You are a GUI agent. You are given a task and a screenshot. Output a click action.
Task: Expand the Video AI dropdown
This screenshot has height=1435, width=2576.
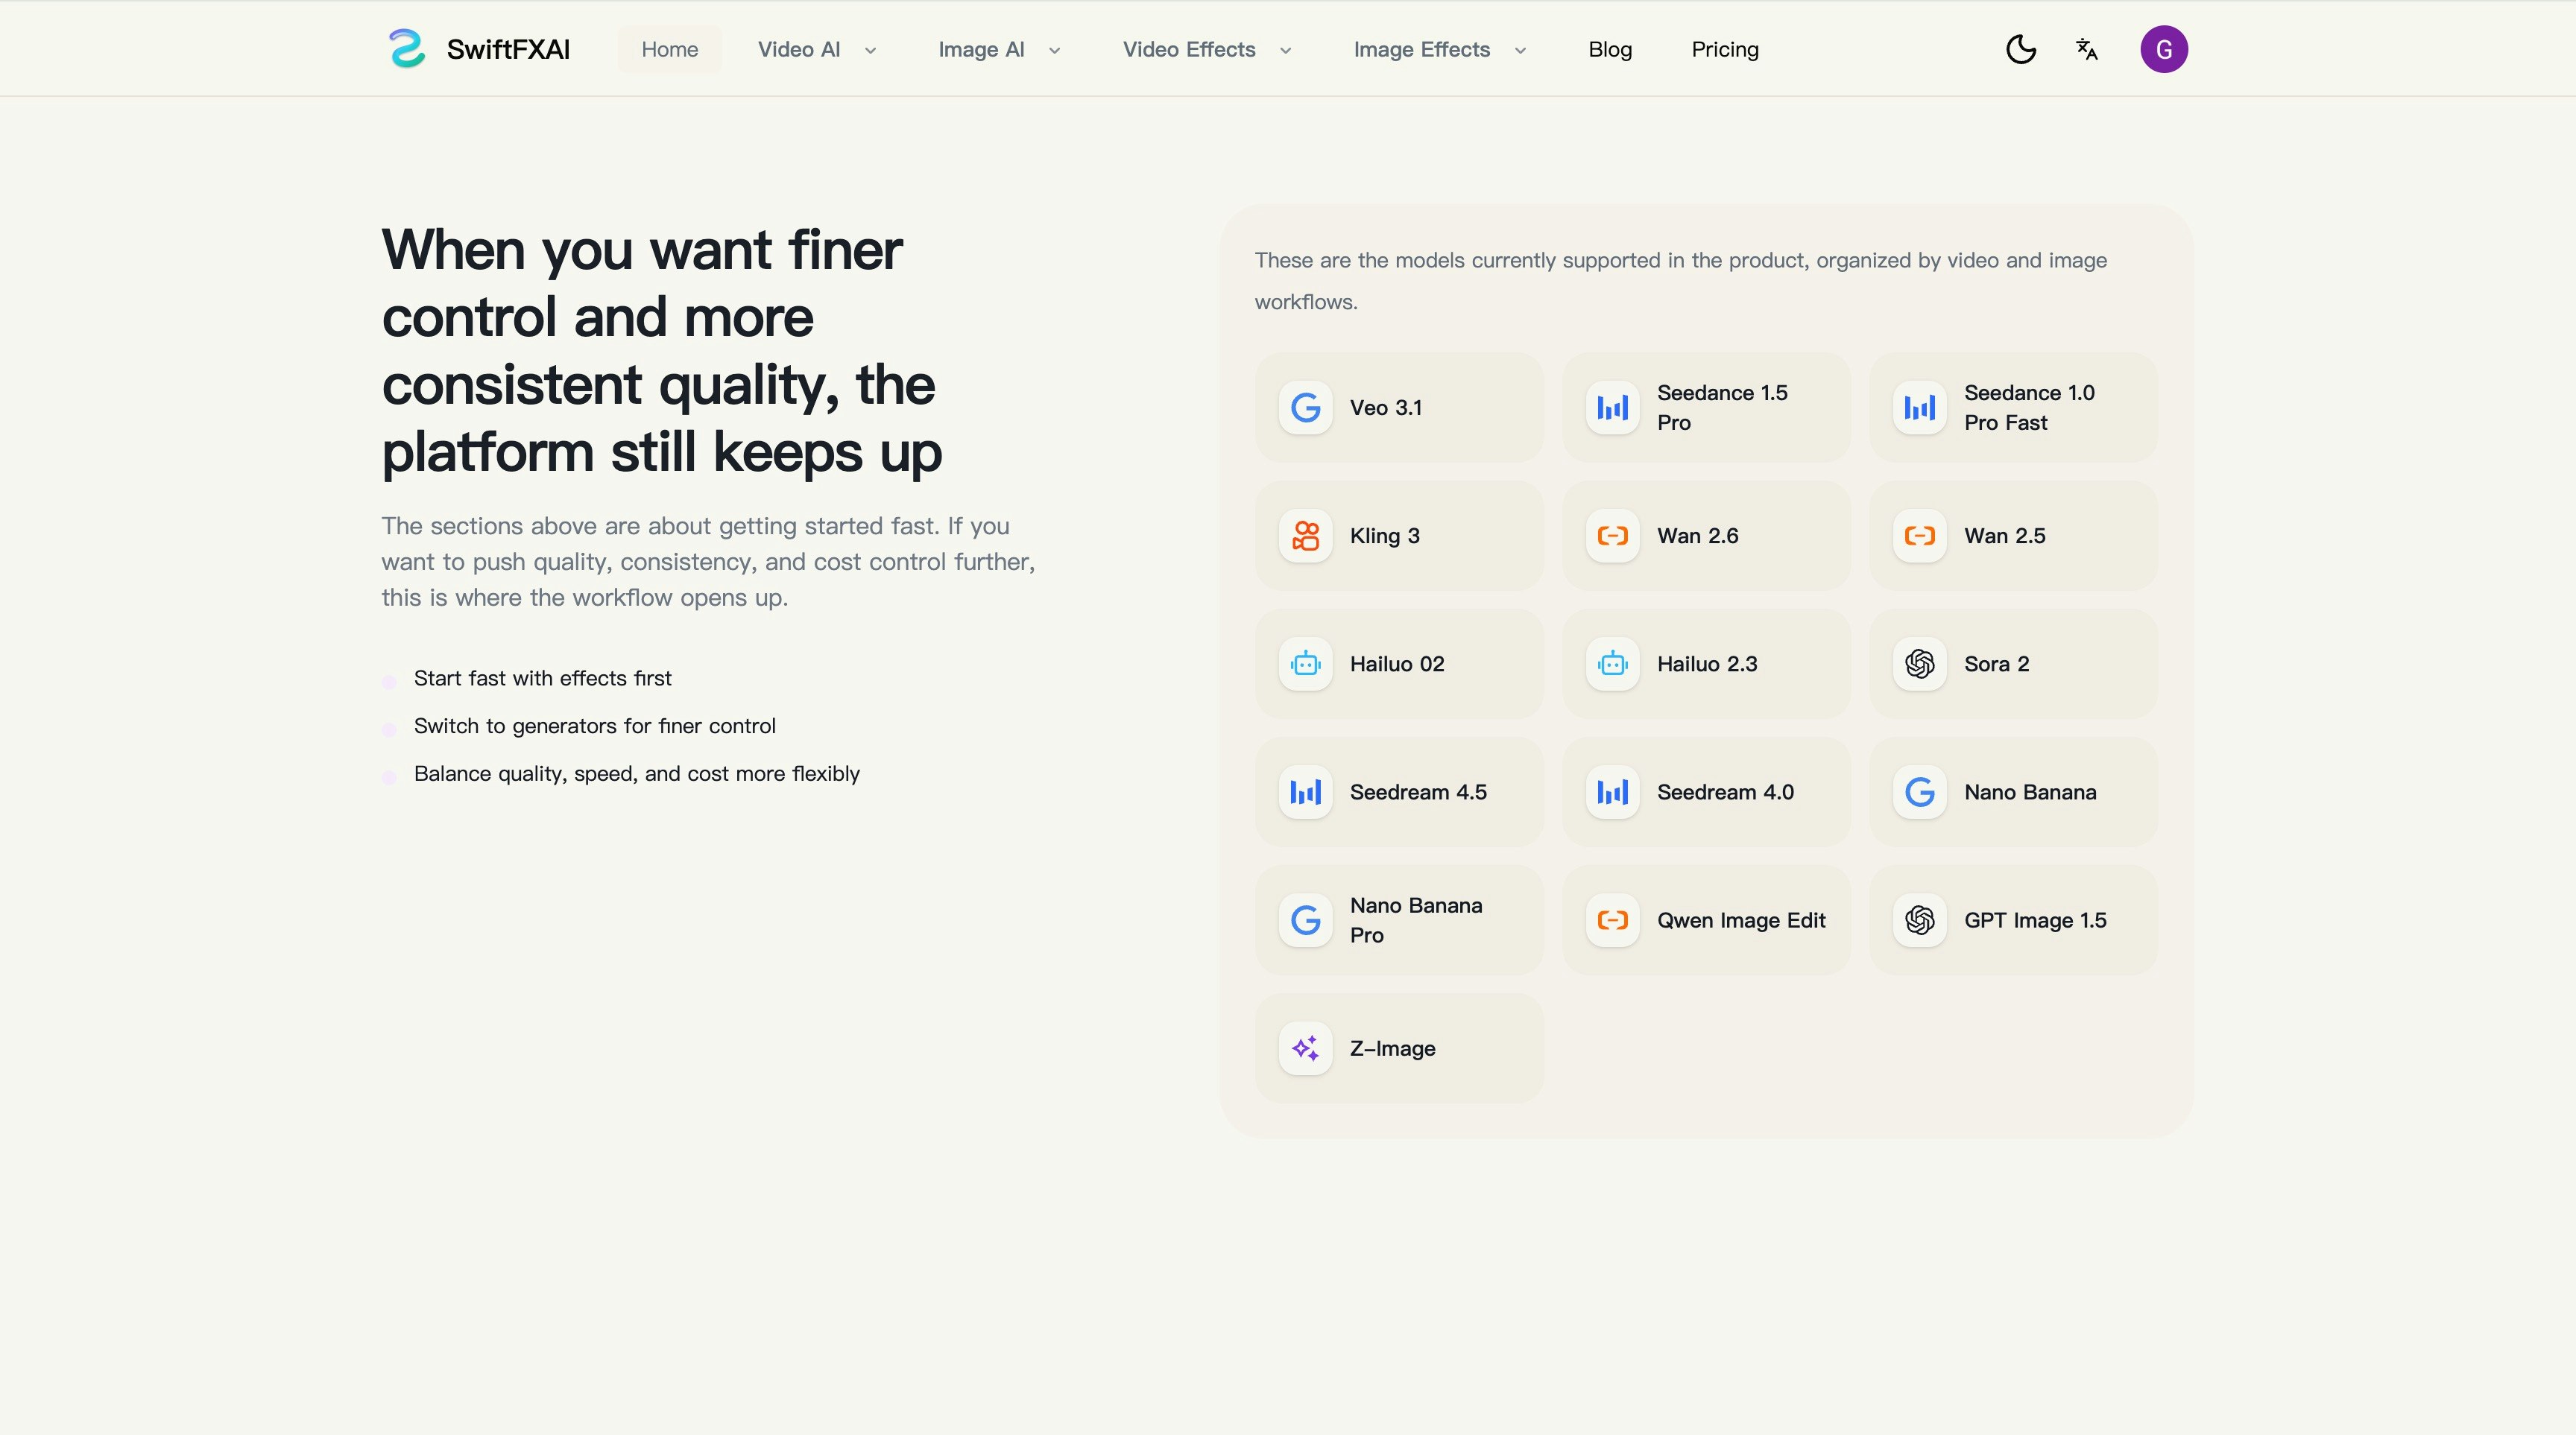816,49
